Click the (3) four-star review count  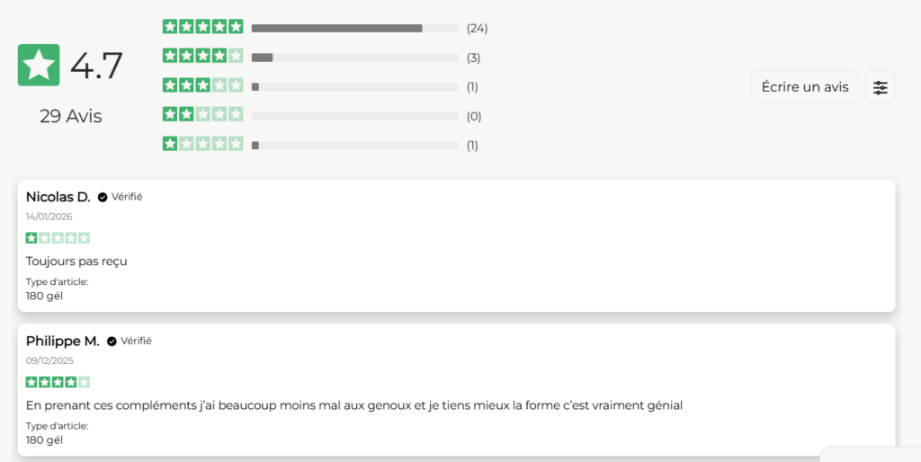[x=473, y=58]
